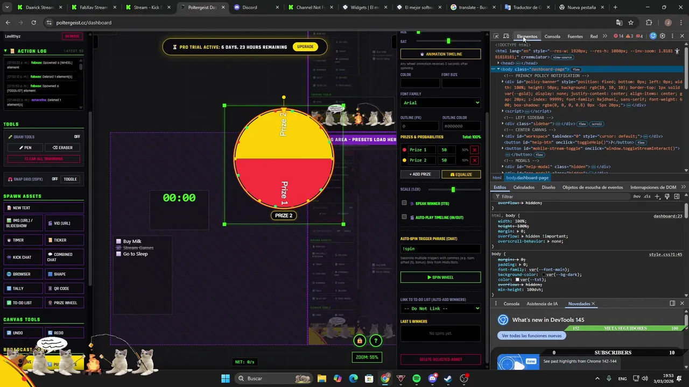Click the UNDO canvas tool
The width and height of the screenshot is (689, 387).
pos(23,333)
